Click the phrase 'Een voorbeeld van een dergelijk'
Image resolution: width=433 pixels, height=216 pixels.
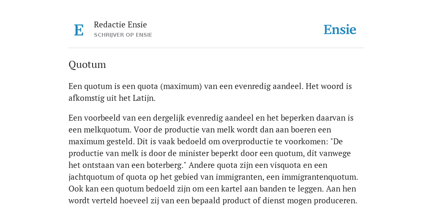click(126, 118)
